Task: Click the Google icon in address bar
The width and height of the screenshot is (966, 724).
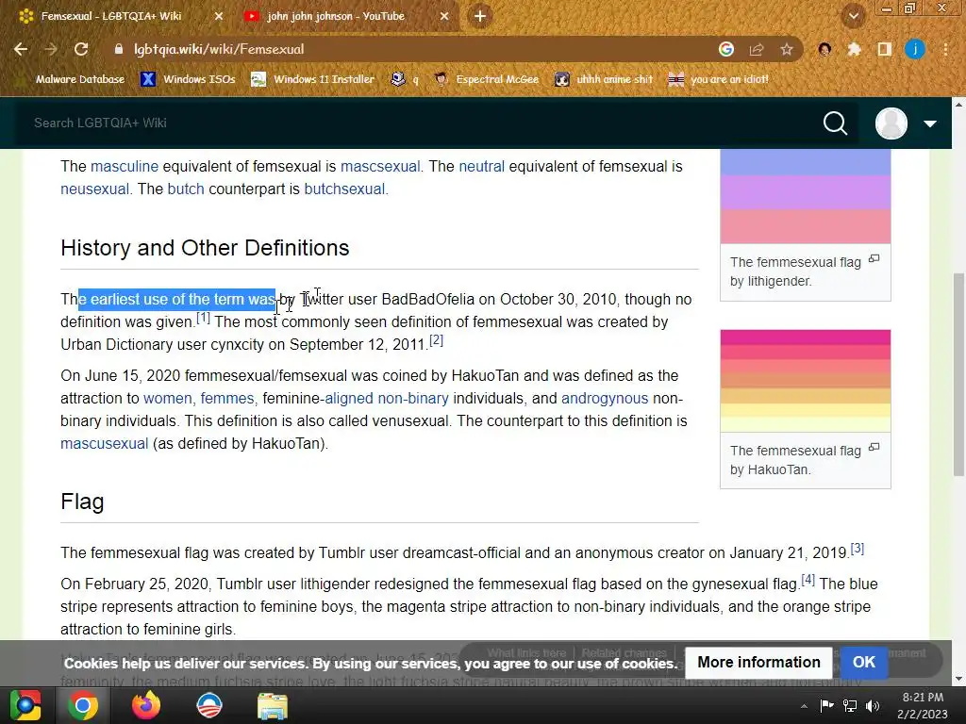Action: point(726,49)
